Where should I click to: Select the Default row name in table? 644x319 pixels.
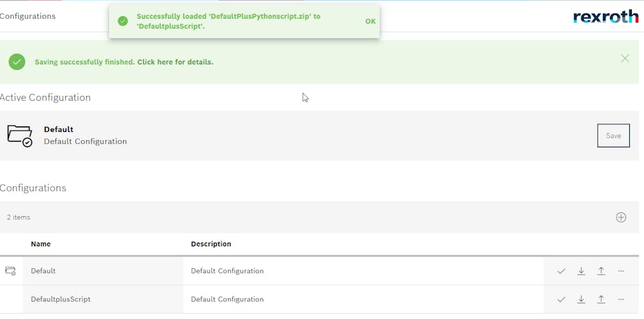point(43,271)
